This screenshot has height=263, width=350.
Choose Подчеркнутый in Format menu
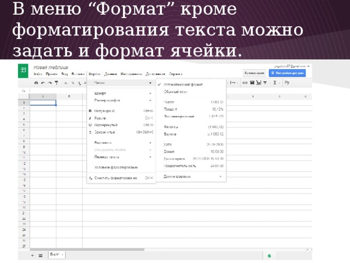[x=121, y=125]
